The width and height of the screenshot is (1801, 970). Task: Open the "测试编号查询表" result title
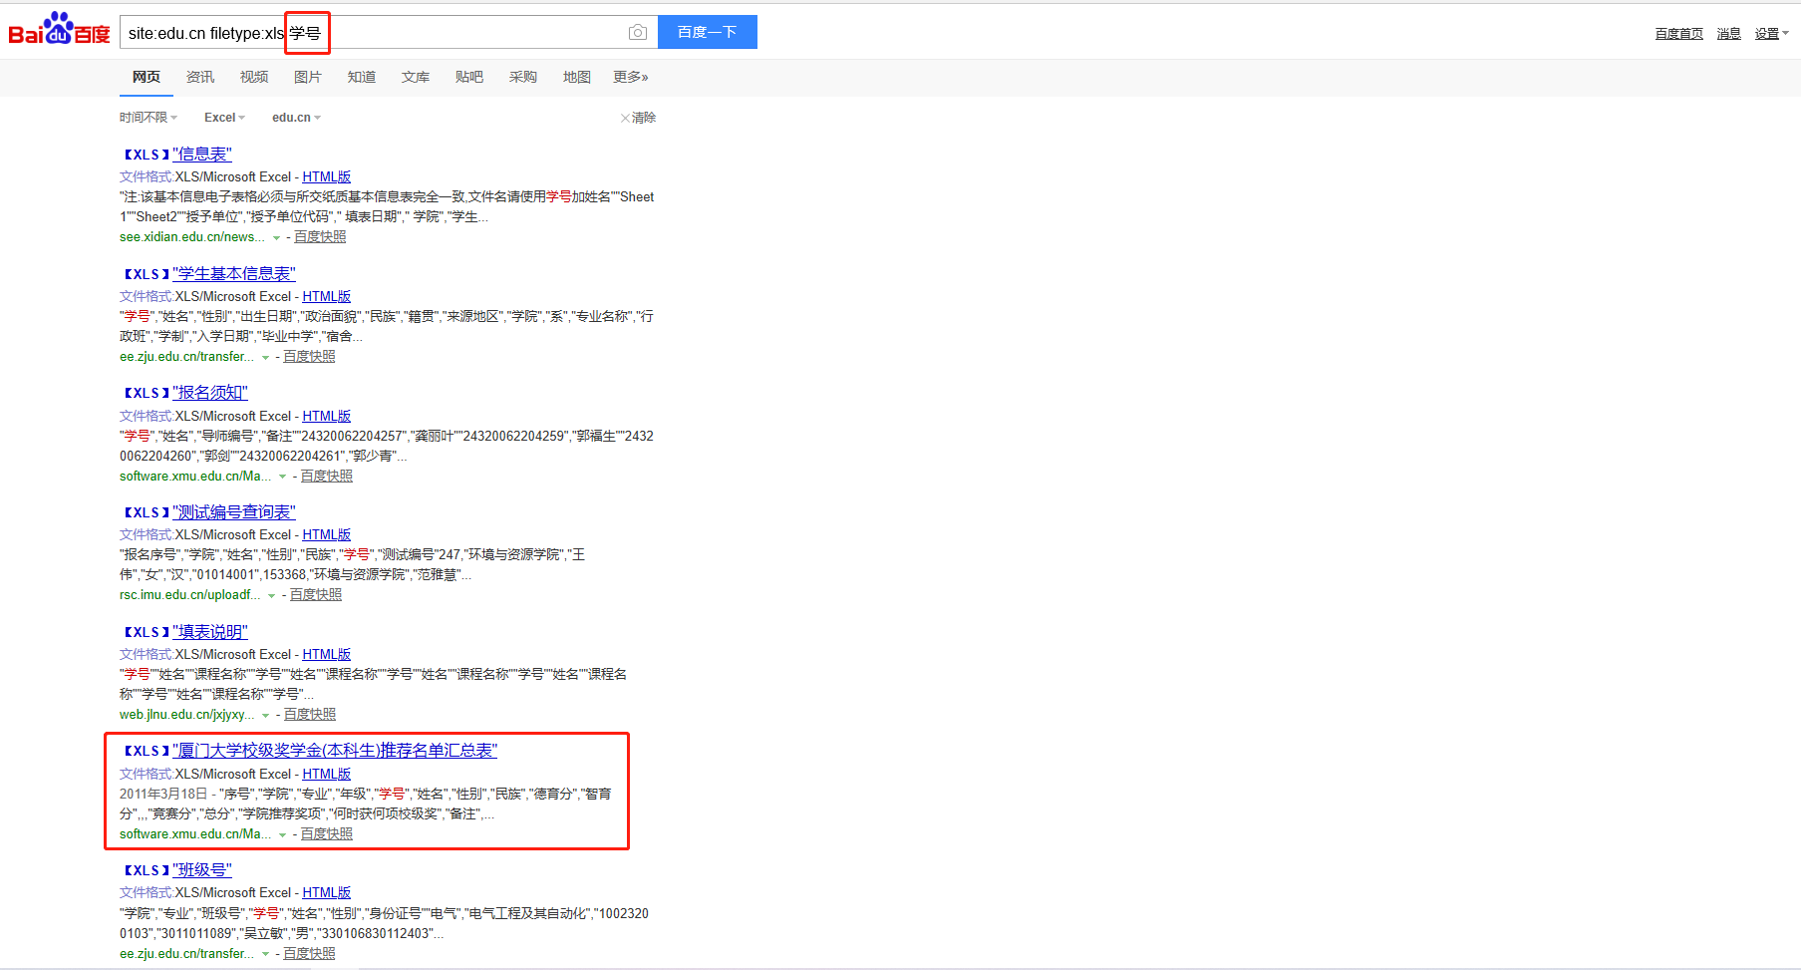click(234, 512)
